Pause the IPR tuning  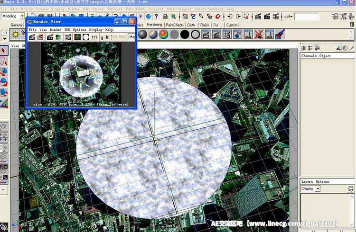pos(107,37)
